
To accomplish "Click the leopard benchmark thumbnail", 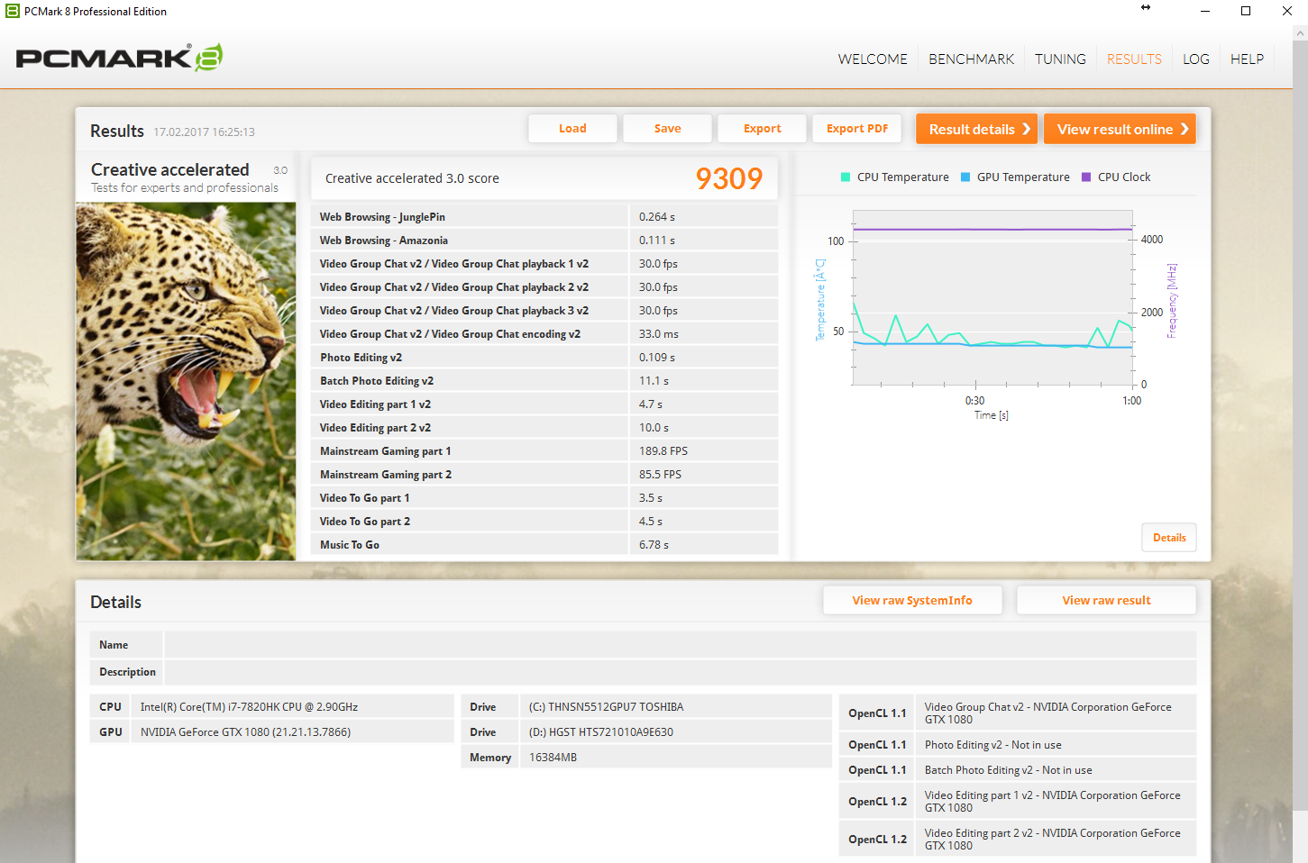I will 186,381.
